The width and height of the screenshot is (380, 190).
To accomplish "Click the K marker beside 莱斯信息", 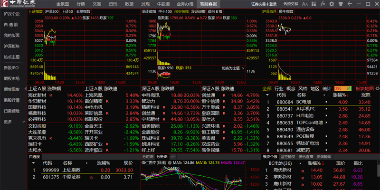I will pyautogui.click(x=107, y=113).
